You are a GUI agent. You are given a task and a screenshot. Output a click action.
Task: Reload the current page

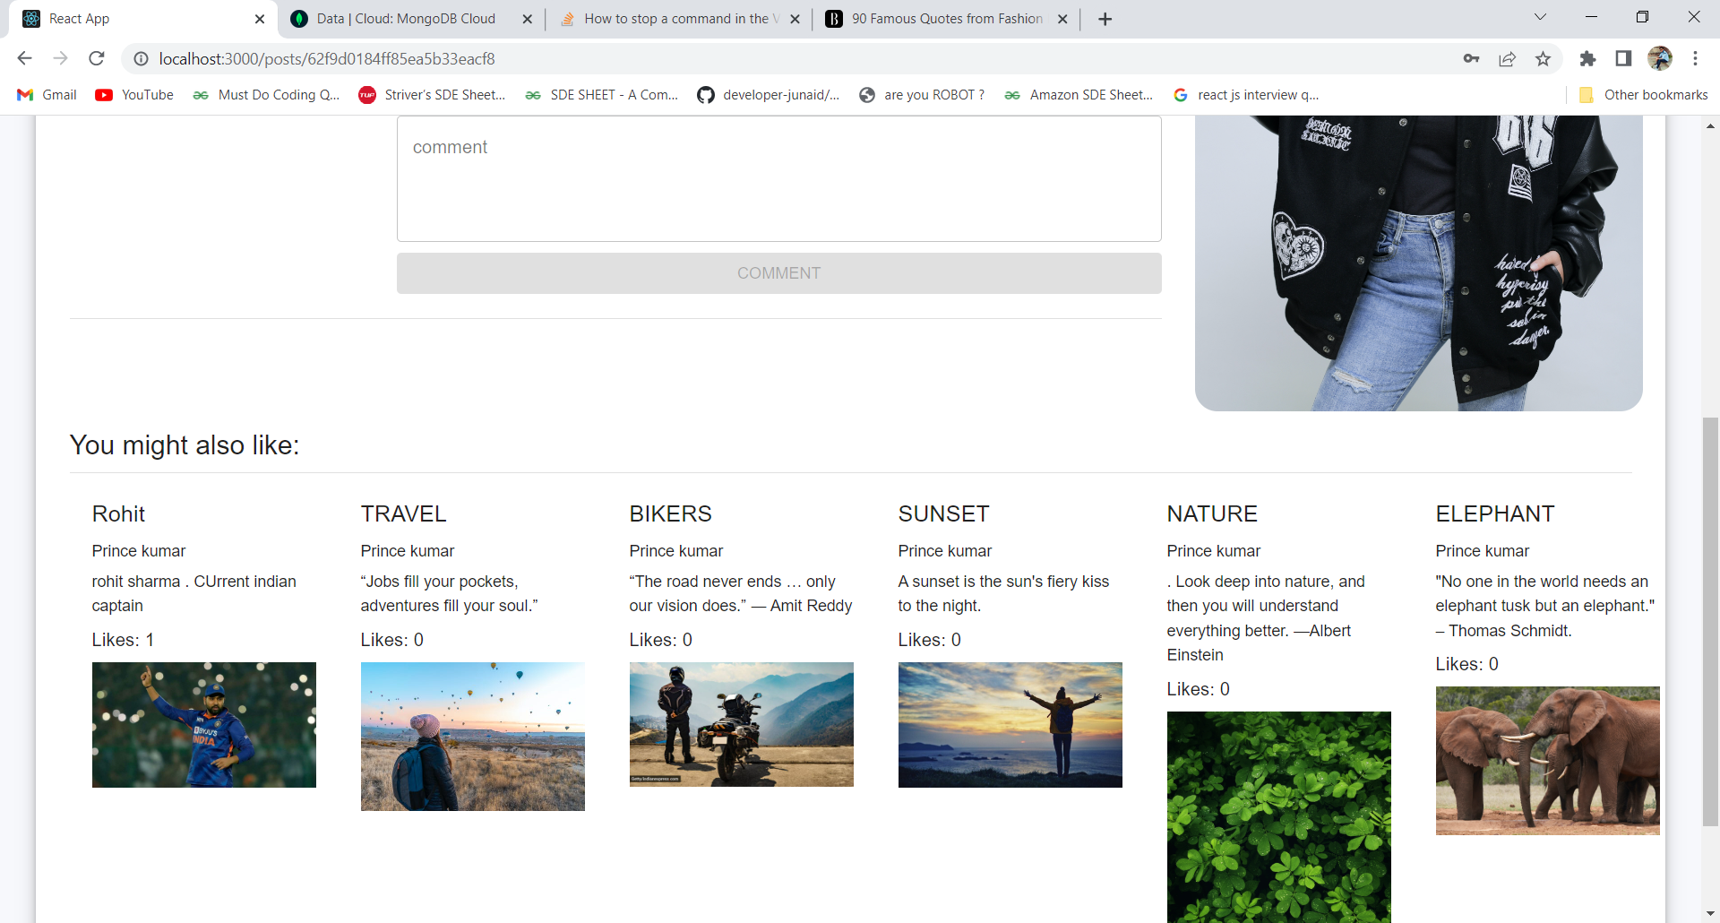click(x=96, y=58)
